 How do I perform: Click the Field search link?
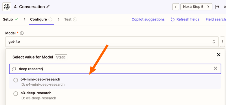216,19
